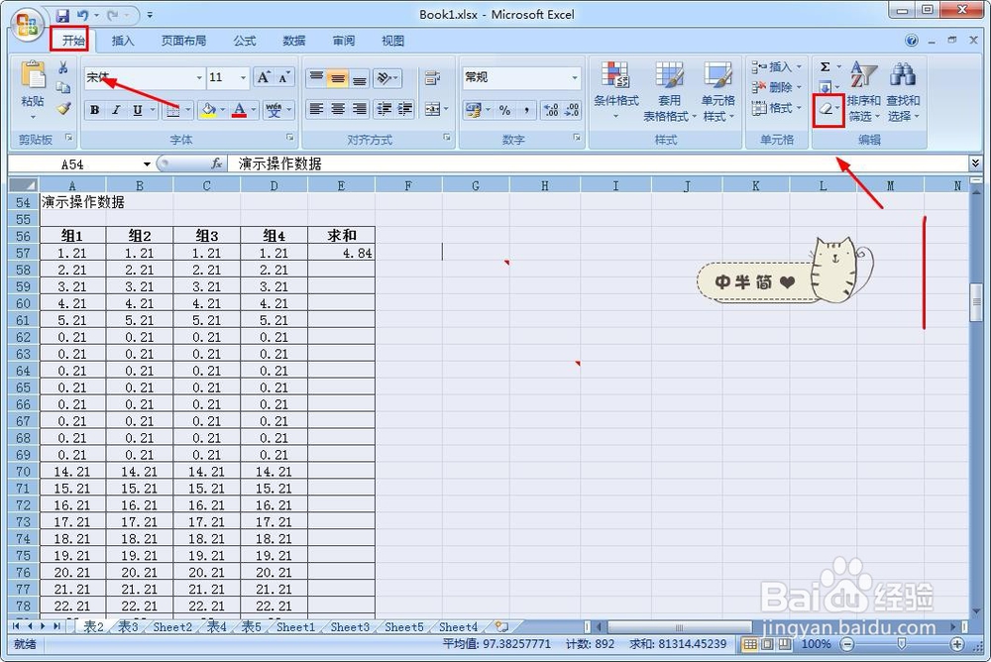991x662 pixels.
Task: Switch to 开始 ribbon tab
Action: coord(73,41)
